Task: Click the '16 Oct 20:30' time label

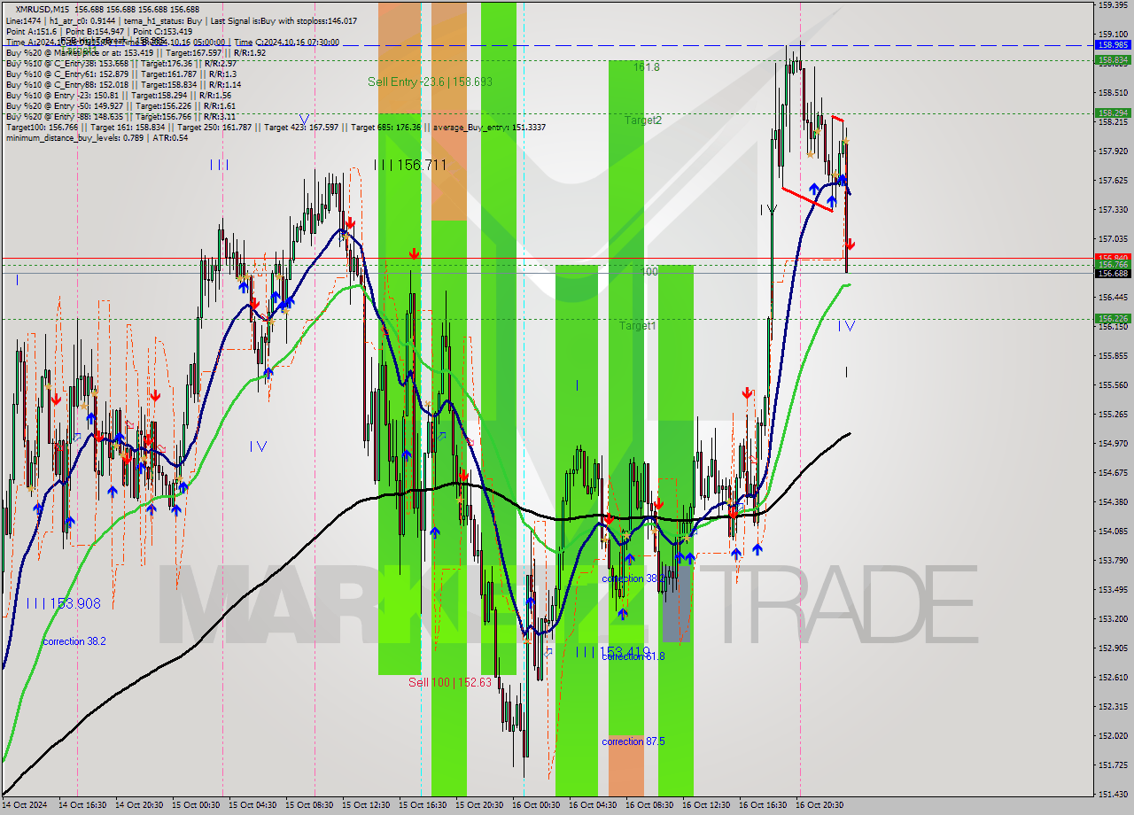Action: [x=819, y=805]
